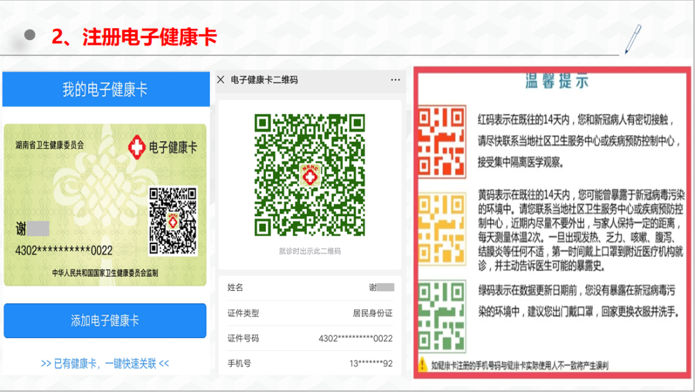Click the slide title 2、注册电子健康卡

[x=134, y=36]
